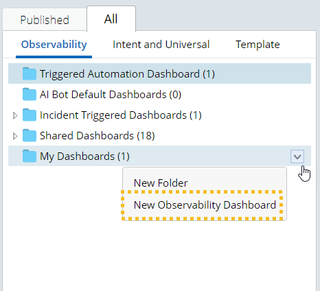
Task: Select My Dashboards (1) label
Action: click(x=84, y=156)
